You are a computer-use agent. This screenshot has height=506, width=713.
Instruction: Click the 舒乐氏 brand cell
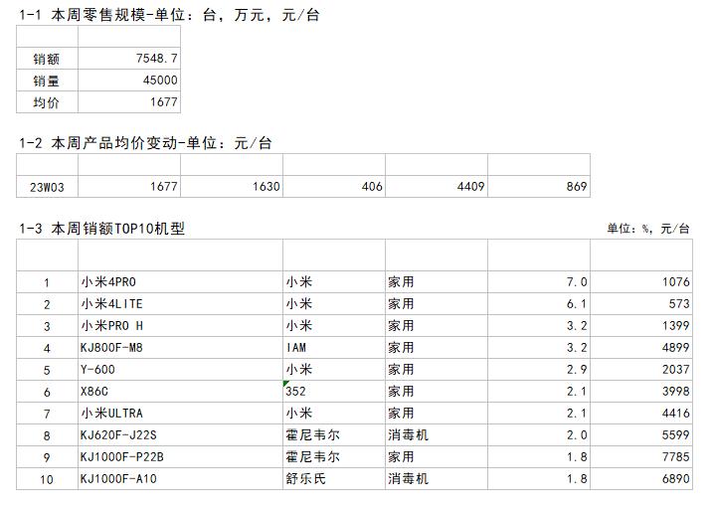coord(334,478)
